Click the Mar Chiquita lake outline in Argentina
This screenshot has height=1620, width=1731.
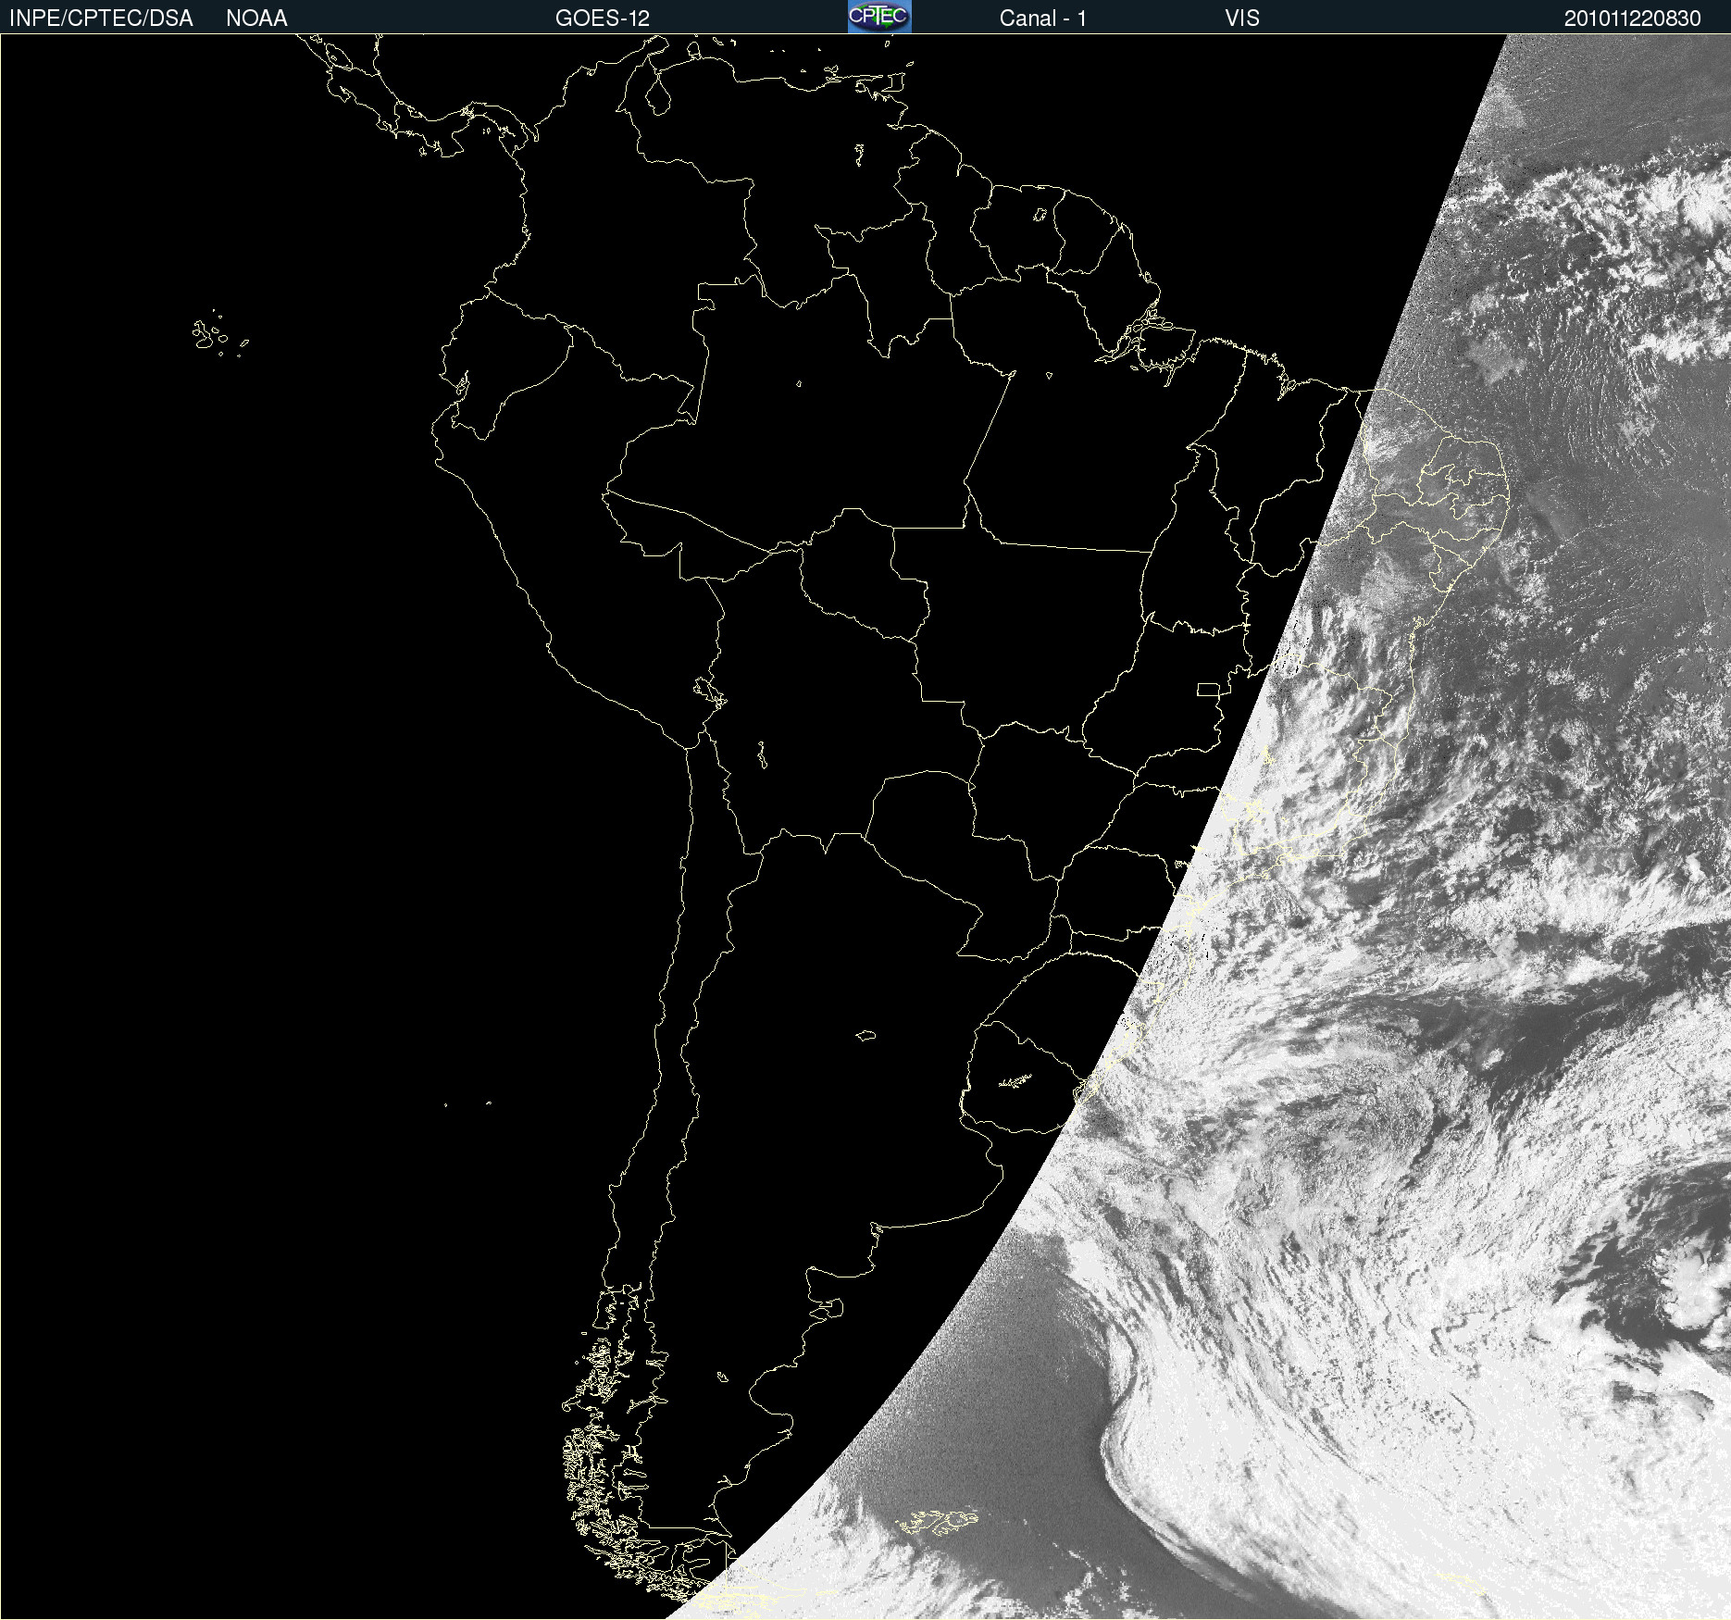[865, 1035]
